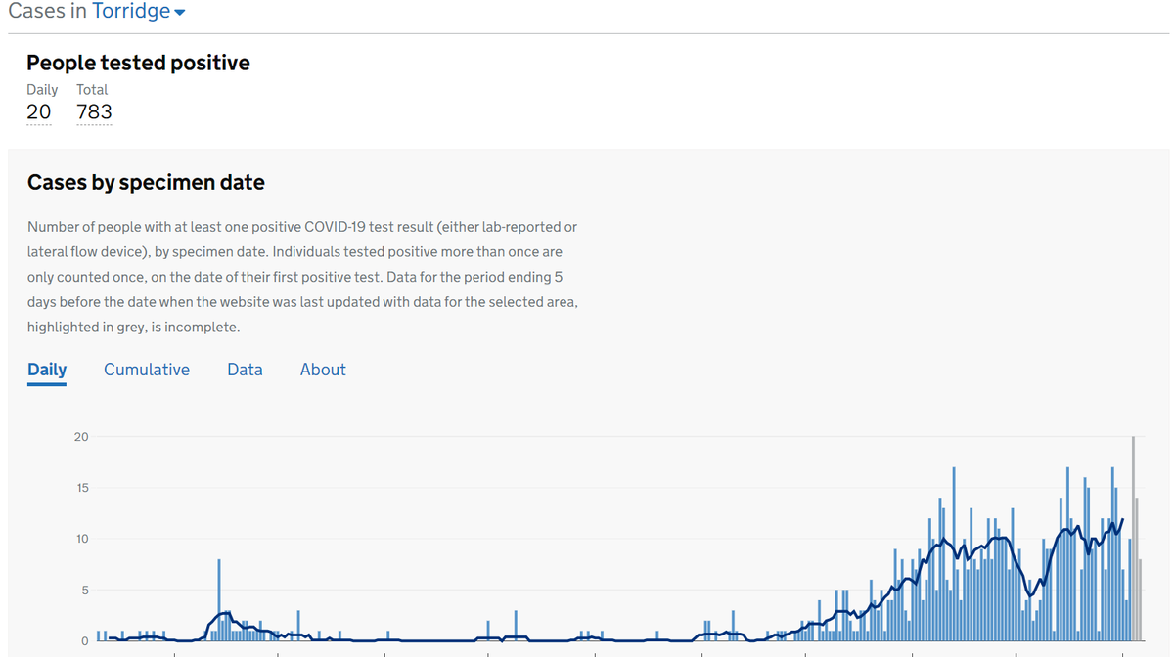
Task: Click the 'Total' label above 783
Action: (x=92, y=89)
